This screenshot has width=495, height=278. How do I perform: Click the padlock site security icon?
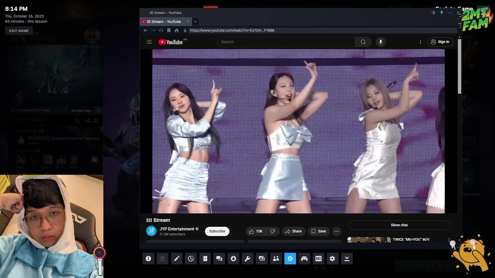[x=185, y=31]
